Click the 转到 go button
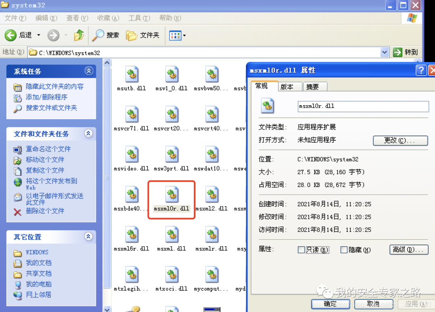The image size is (435, 312). pyautogui.click(x=406, y=52)
